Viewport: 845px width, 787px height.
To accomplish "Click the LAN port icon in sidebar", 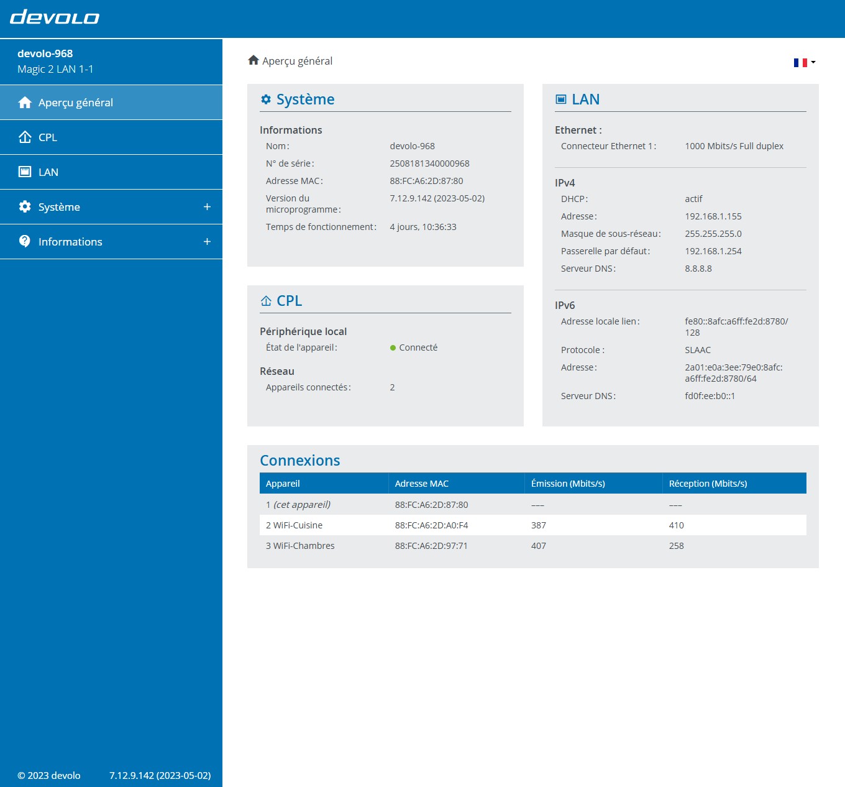I will point(25,172).
